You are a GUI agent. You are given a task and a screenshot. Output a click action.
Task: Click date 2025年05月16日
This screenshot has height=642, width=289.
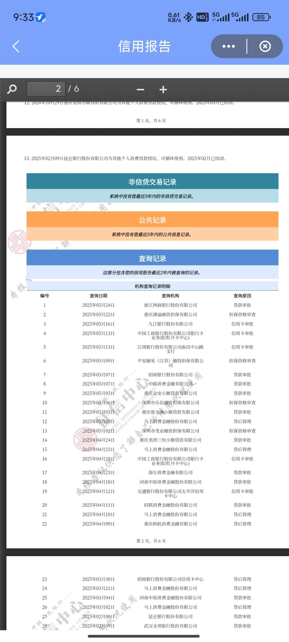click(98, 324)
